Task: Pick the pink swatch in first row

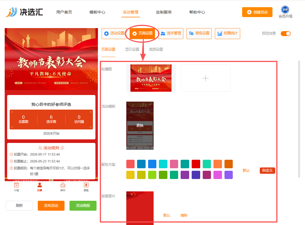Action: click(174, 164)
